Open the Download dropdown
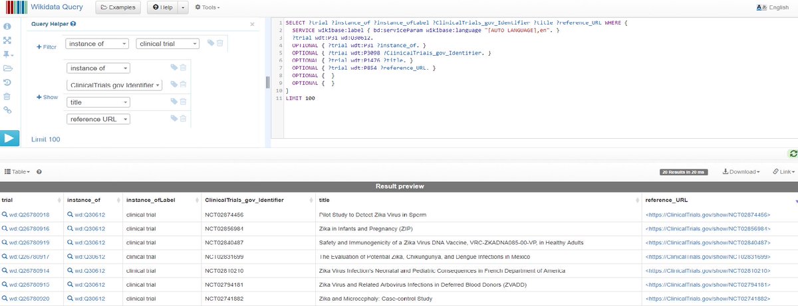The height and width of the screenshot is (306, 798). point(740,172)
